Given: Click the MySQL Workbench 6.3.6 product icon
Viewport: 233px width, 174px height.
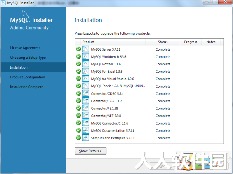Looking at the screenshot, I should (85, 56).
